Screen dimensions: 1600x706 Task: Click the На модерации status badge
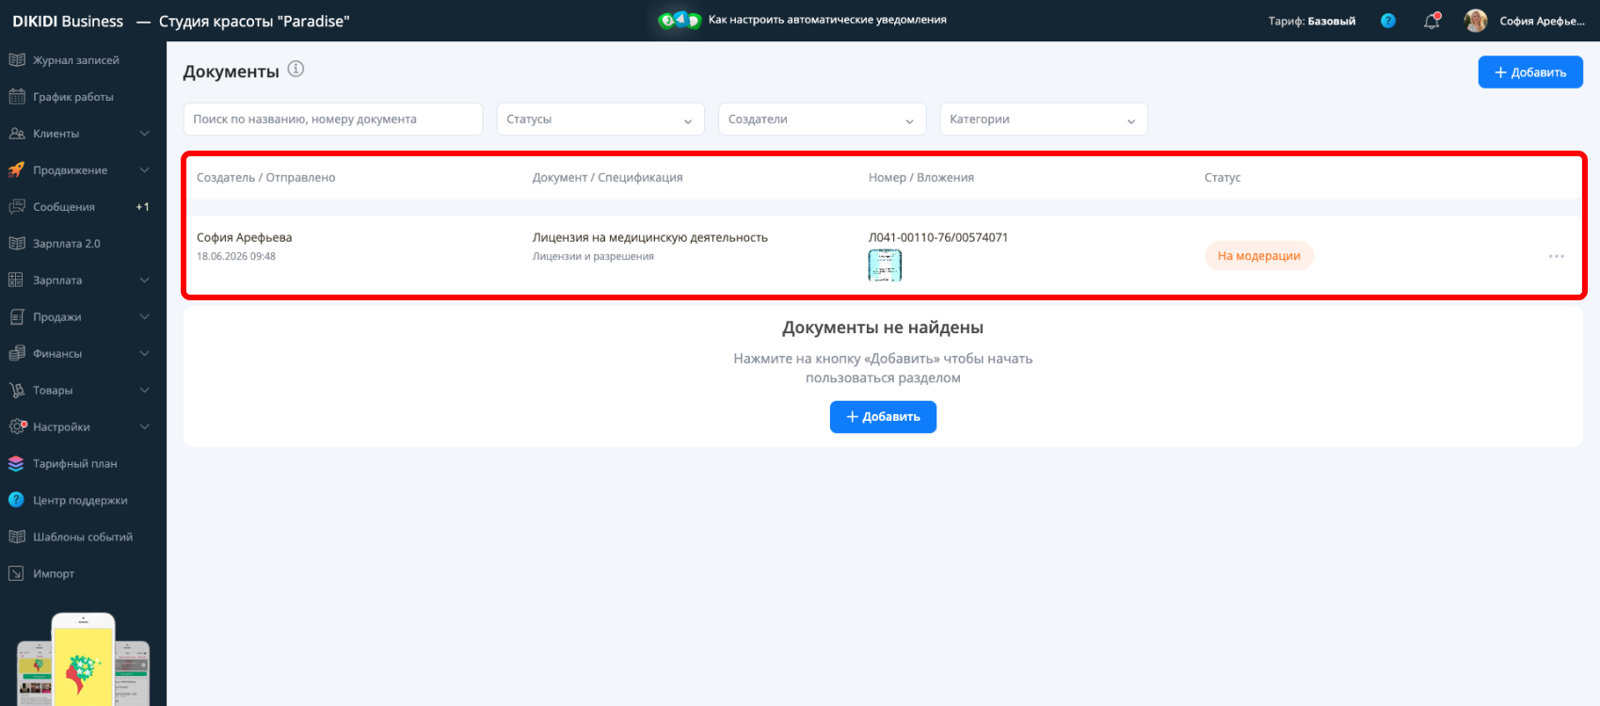pyautogui.click(x=1259, y=256)
